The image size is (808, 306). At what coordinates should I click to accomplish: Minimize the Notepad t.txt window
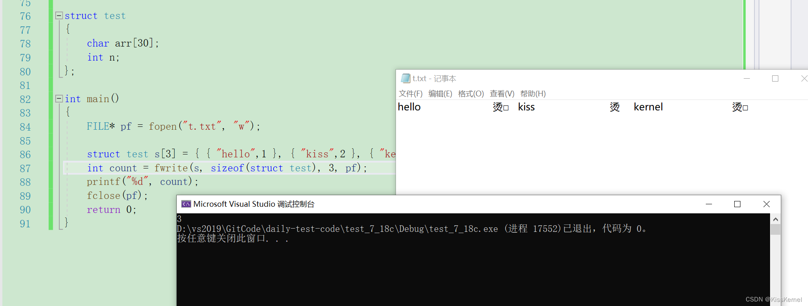pyautogui.click(x=747, y=78)
